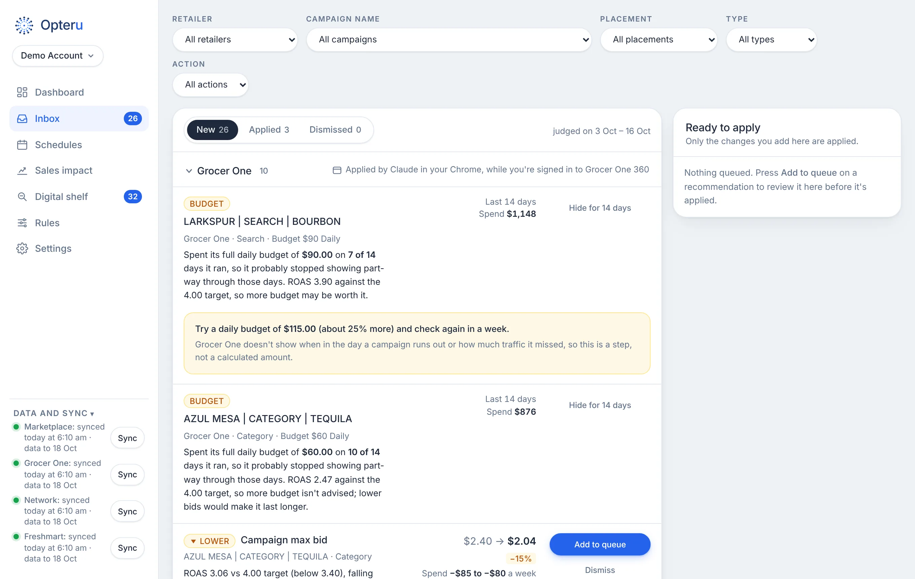This screenshot has height=579, width=915.
Task: Go to Dashboard in sidebar
Action: pyautogui.click(x=79, y=92)
